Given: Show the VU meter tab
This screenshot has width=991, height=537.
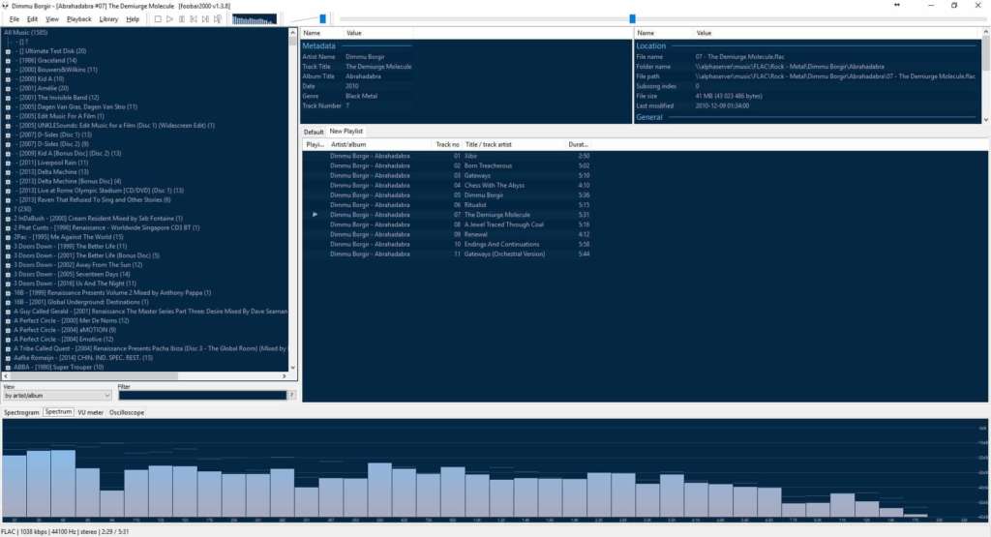Looking at the screenshot, I should pyautogui.click(x=90, y=412).
